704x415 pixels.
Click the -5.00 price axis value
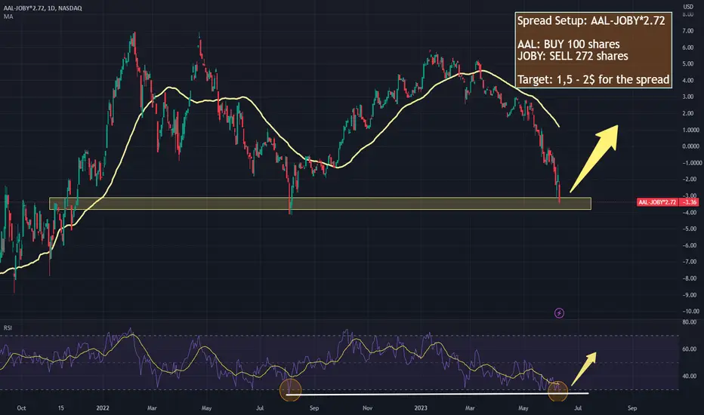coord(689,229)
